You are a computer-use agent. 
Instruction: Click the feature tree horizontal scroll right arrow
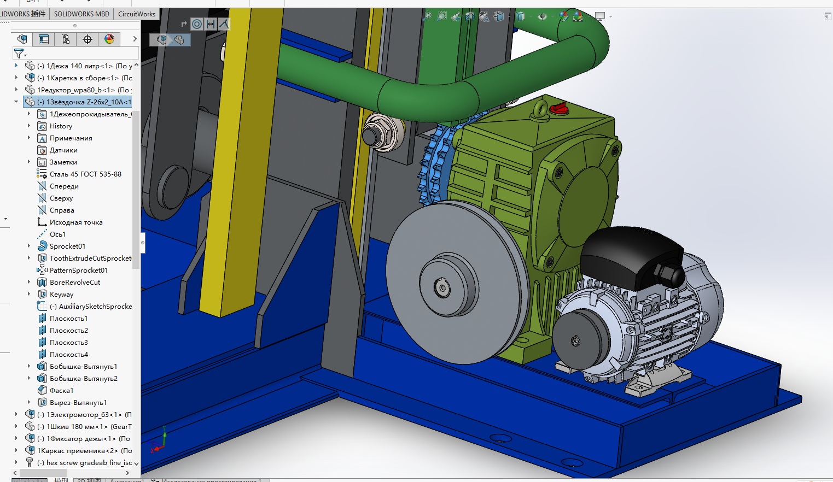point(127,473)
